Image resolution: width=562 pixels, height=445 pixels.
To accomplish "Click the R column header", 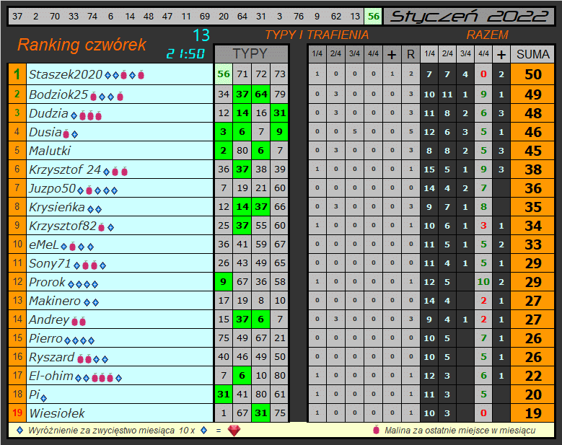I will pyautogui.click(x=410, y=55).
